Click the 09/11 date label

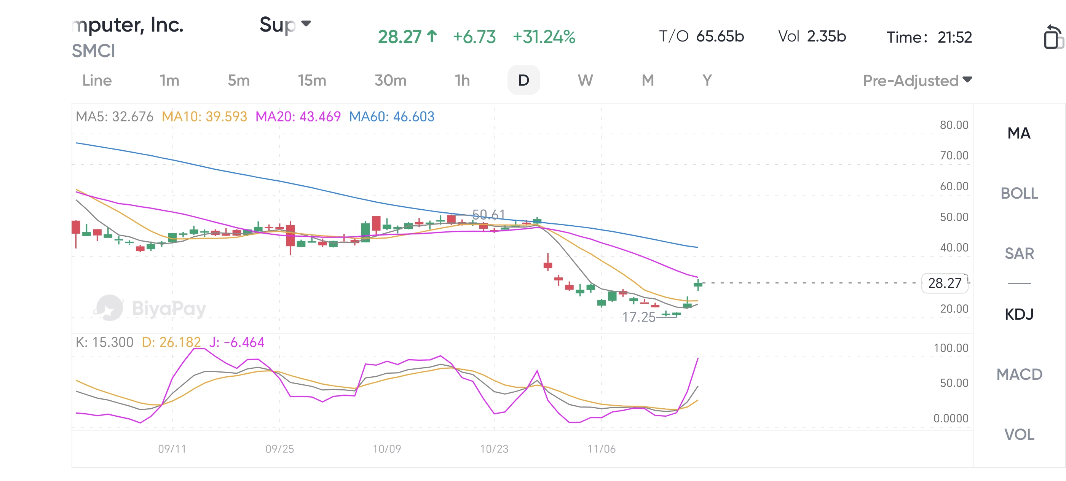(x=172, y=449)
